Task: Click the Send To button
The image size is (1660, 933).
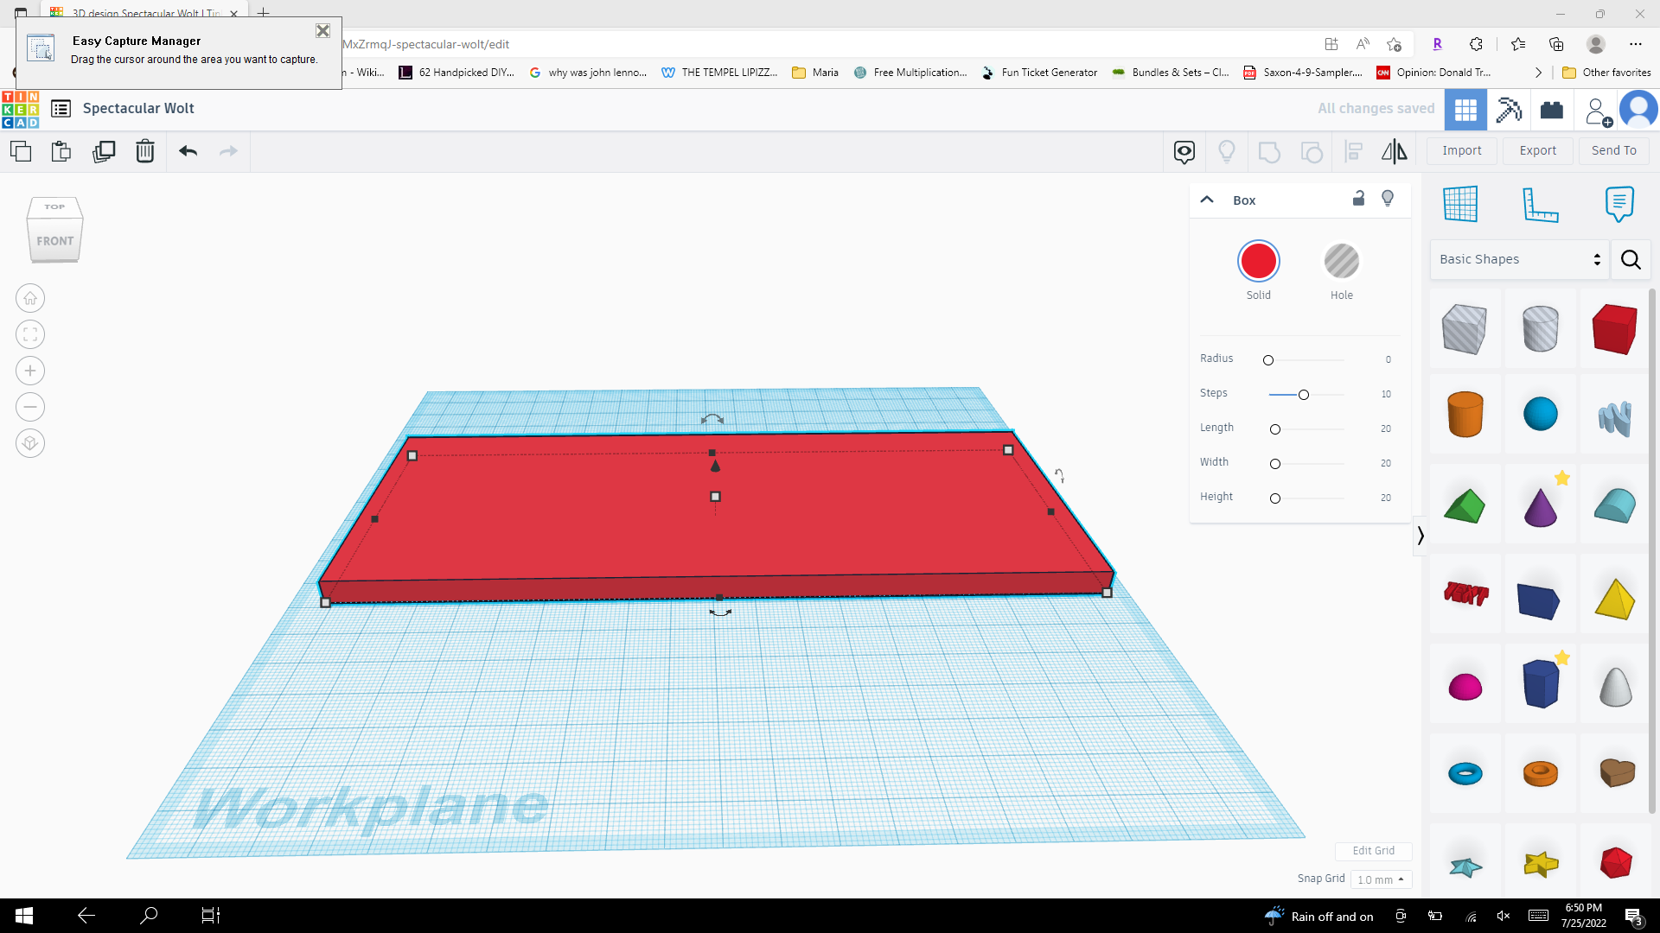Action: click(1614, 150)
